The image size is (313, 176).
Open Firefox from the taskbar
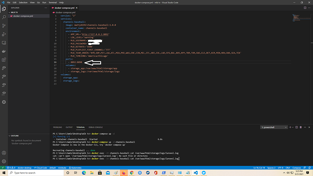(x=124, y=173)
